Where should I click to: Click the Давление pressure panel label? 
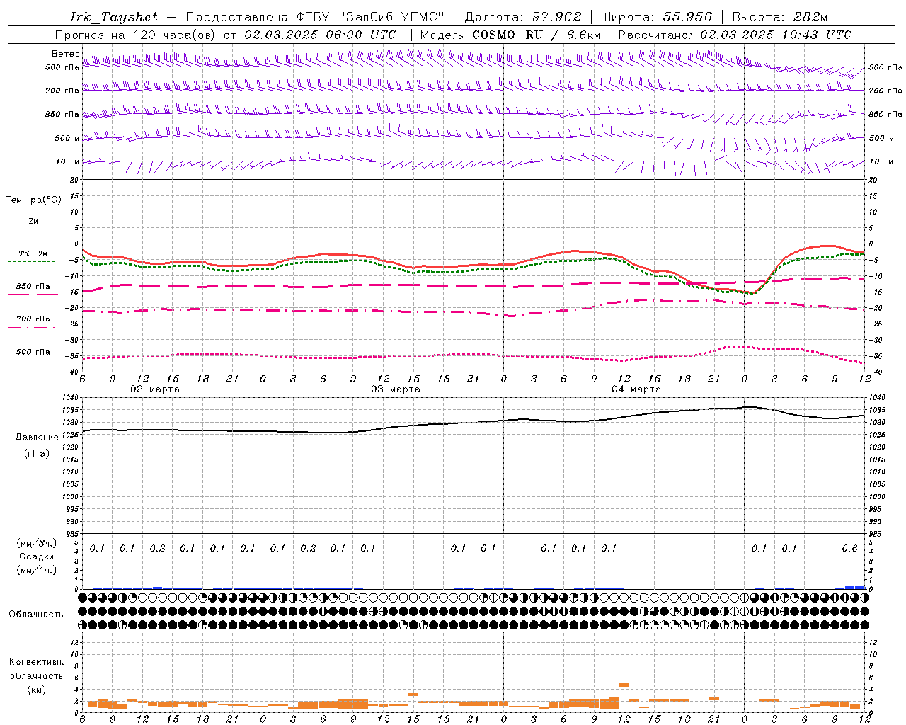point(37,438)
